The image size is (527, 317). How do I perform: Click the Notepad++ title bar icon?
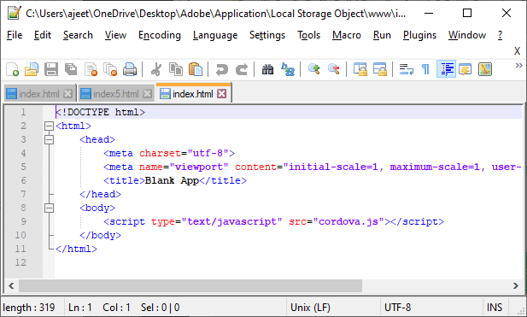point(15,13)
